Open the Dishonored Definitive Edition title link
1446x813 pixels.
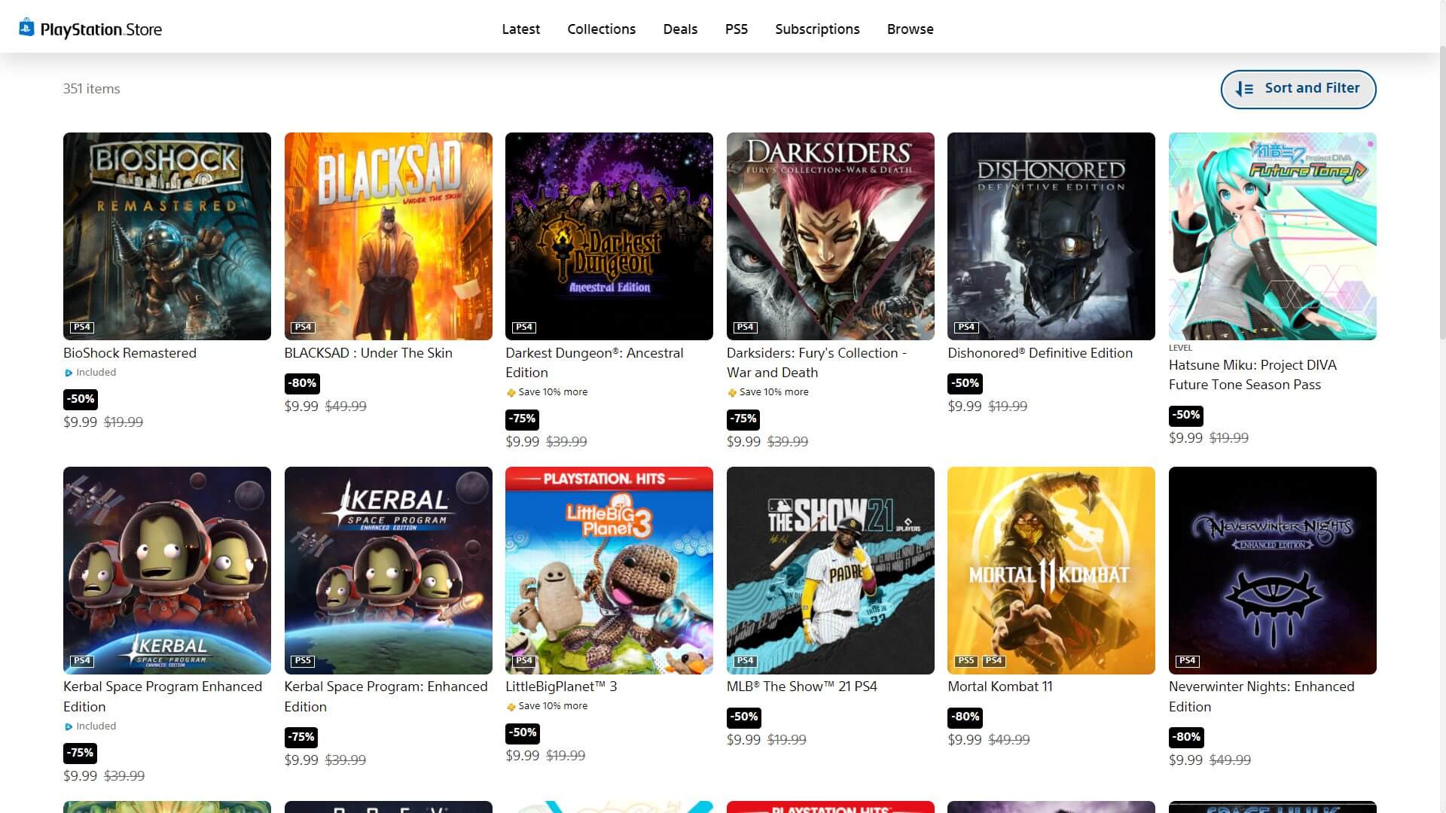click(x=1039, y=353)
